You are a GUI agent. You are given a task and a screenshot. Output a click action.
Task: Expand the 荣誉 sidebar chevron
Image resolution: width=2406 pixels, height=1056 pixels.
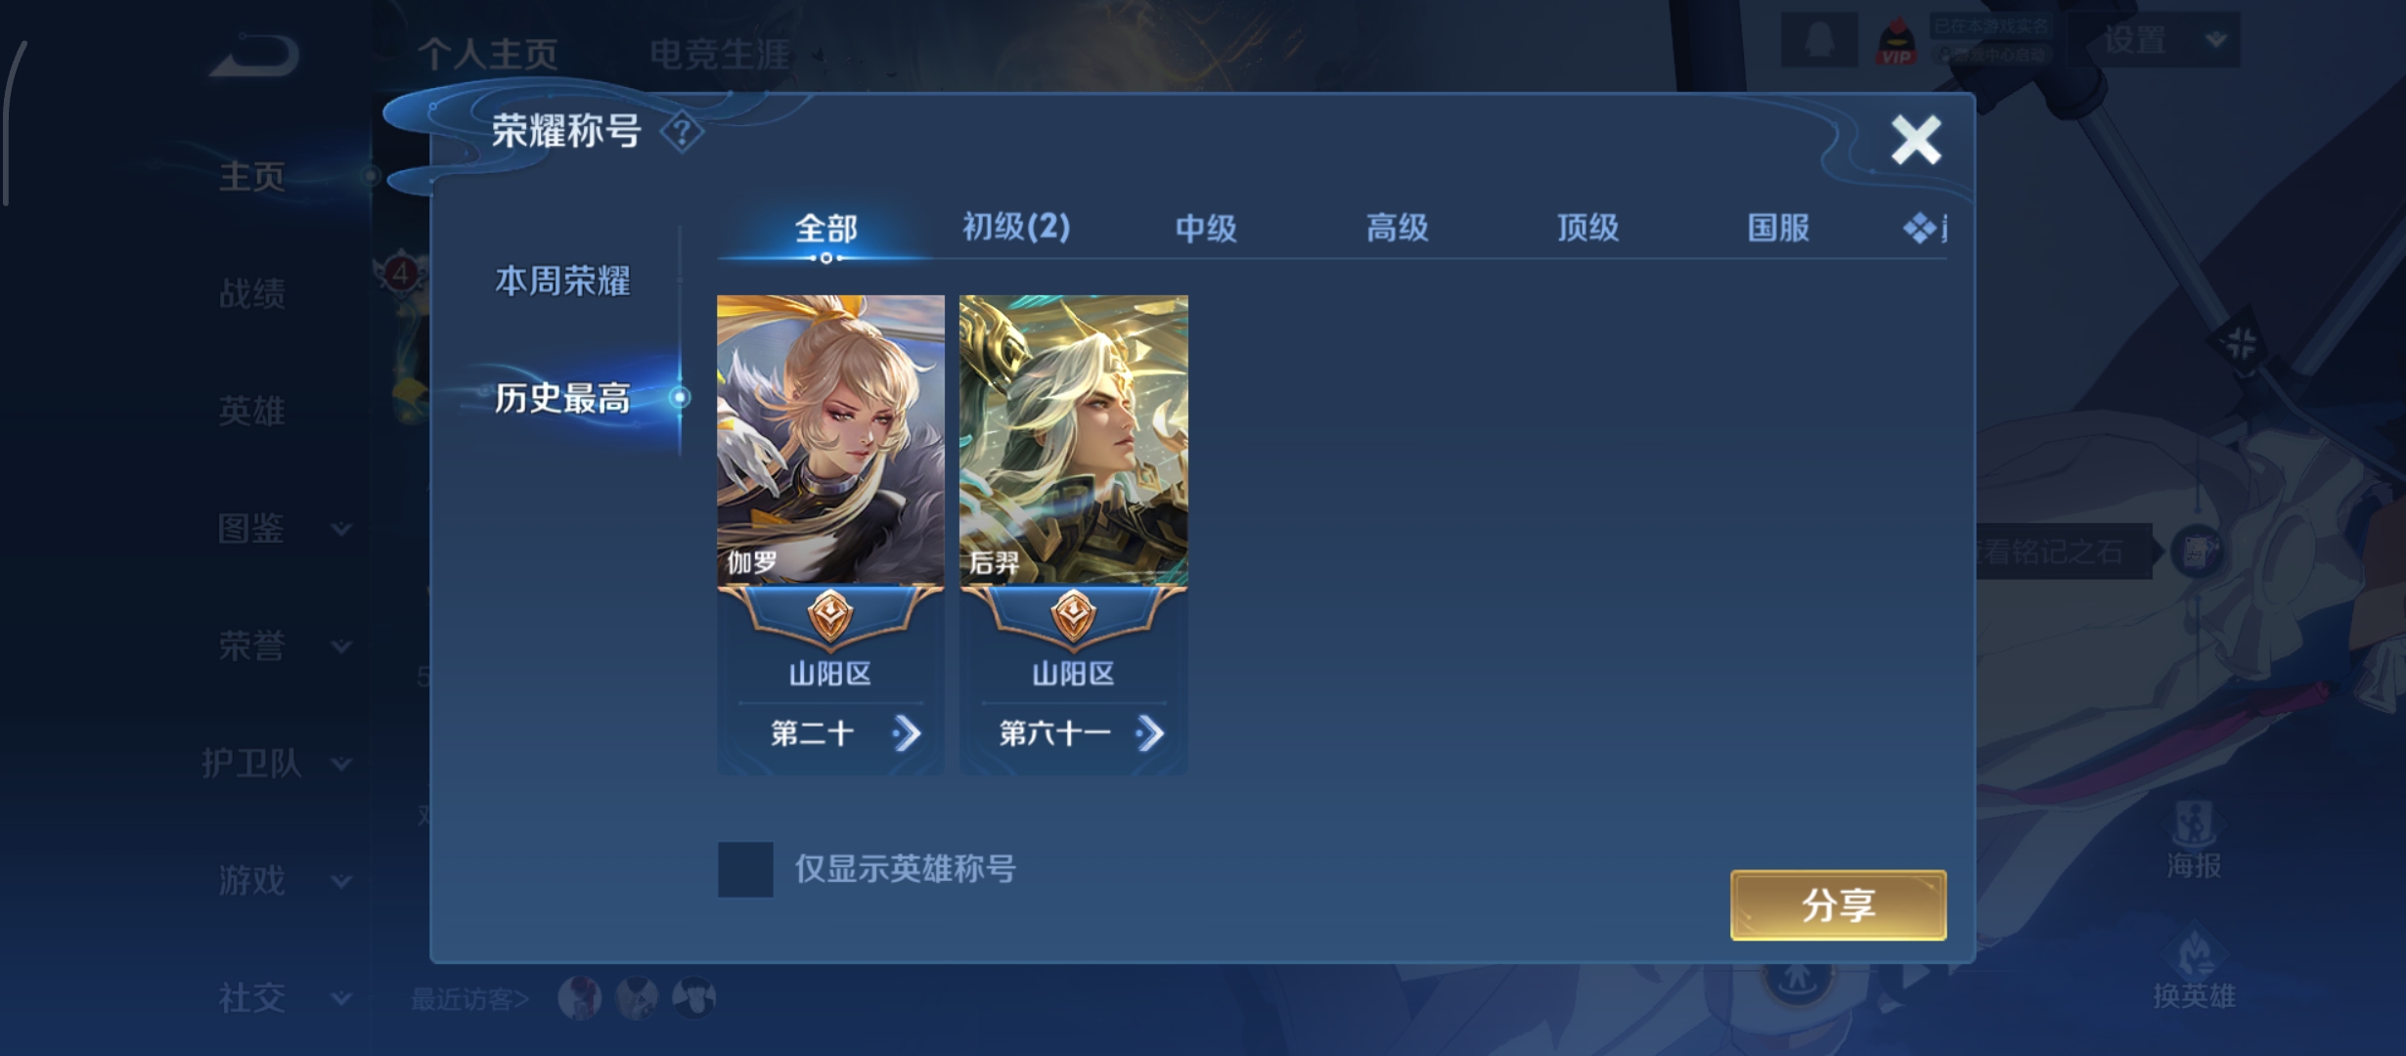coord(341,646)
